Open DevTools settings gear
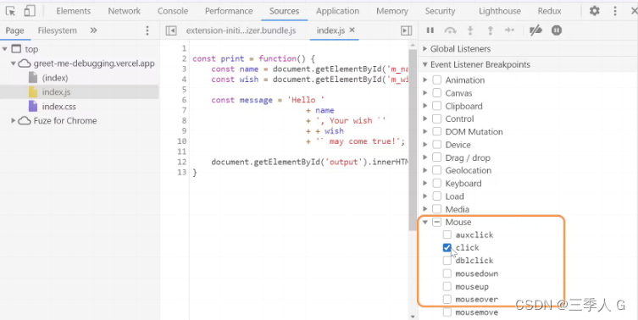 point(595,11)
